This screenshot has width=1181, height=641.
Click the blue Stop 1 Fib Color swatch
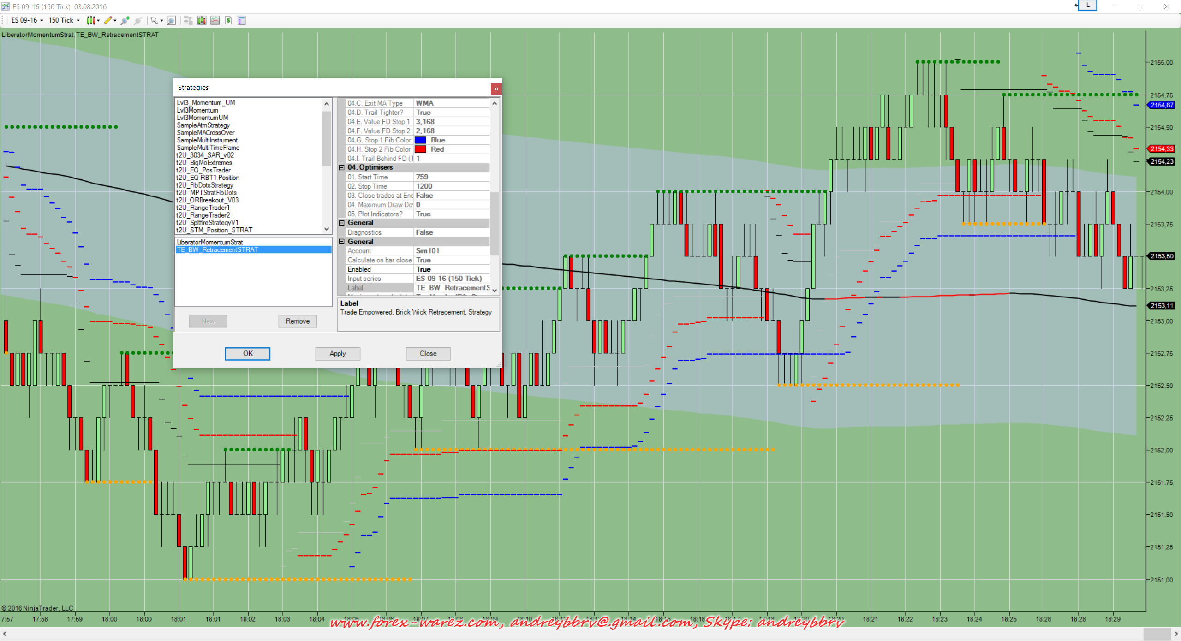point(420,140)
